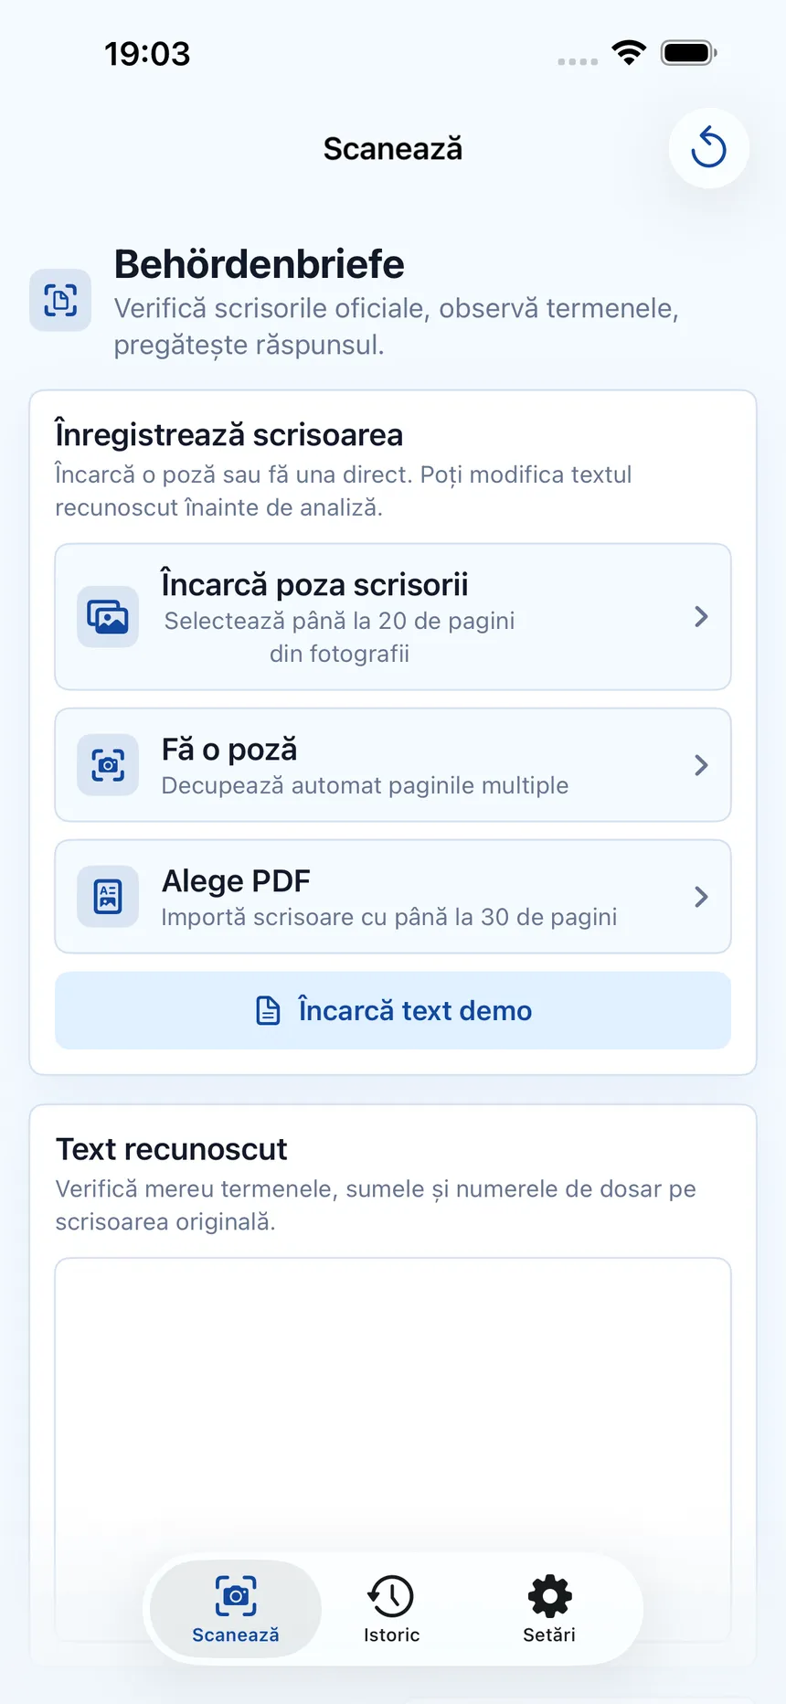The height and width of the screenshot is (1704, 786).
Task: Tap the chevron on the Alege PDF row
Action: (701, 897)
